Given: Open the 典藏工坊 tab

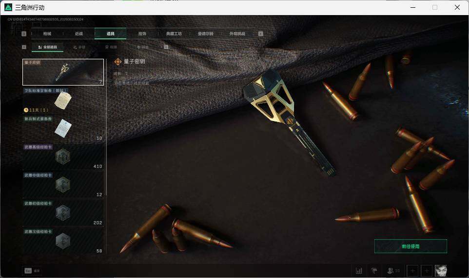Looking at the screenshot, I should pos(174,34).
